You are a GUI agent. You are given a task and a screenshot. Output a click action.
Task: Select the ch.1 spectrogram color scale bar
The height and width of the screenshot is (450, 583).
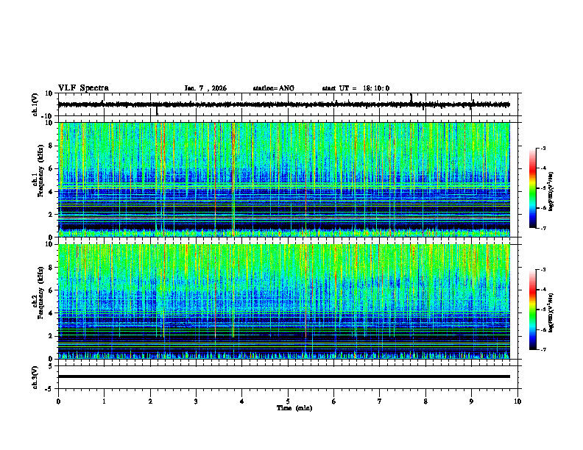pyautogui.click(x=533, y=188)
